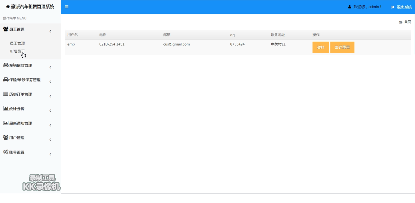This screenshot has height=203, width=415.
Task: Select the 统计分析 menu label
Action: (x=17, y=109)
